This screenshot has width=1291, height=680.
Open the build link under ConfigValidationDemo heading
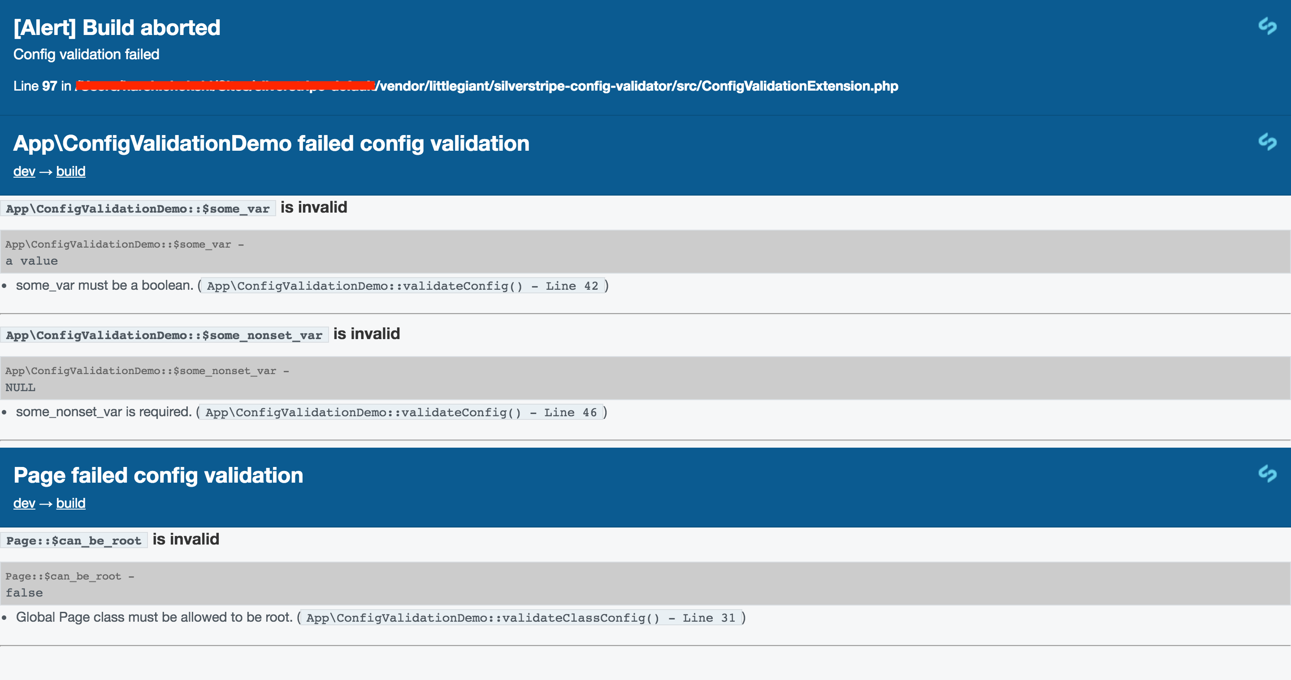pyautogui.click(x=71, y=171)
